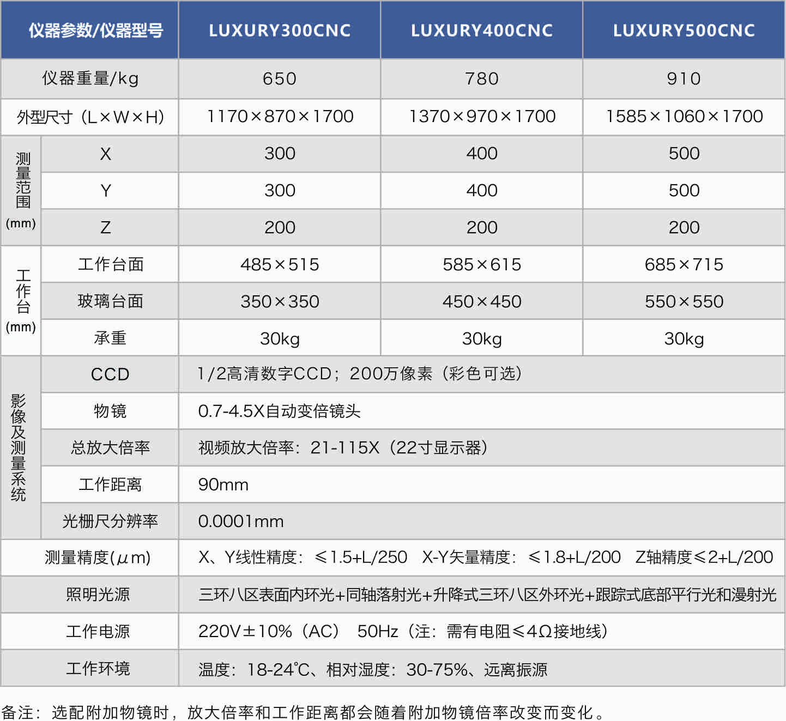Select glass table size 550×550
The image size is (786, 721).
point(684,302)
